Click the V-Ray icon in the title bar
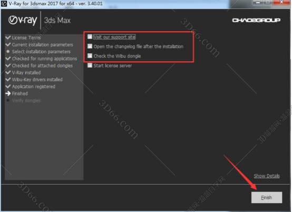The height and width of the screenshot is (212, 292). click(4, 4)
